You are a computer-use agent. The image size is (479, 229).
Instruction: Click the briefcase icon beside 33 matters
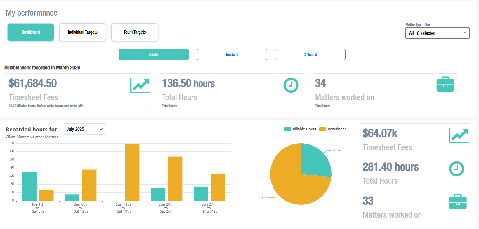[457, 202]
